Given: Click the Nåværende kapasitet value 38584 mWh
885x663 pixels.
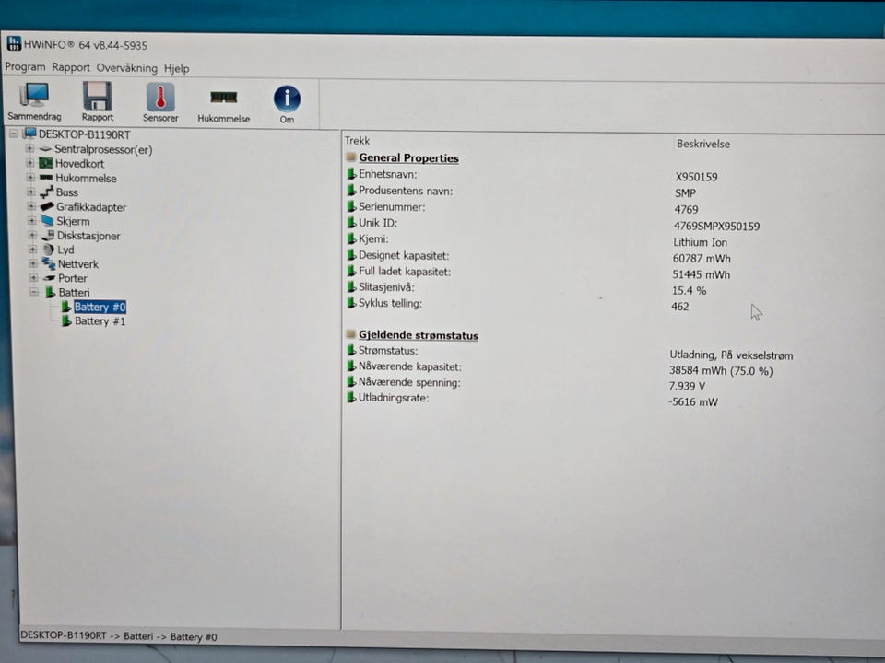Looking at the screenshot, I should click(x=721, y=370).
